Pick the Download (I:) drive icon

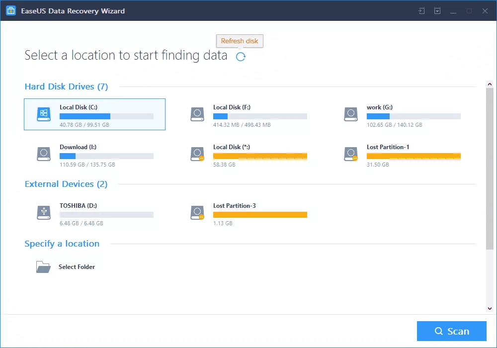point(44,154)
